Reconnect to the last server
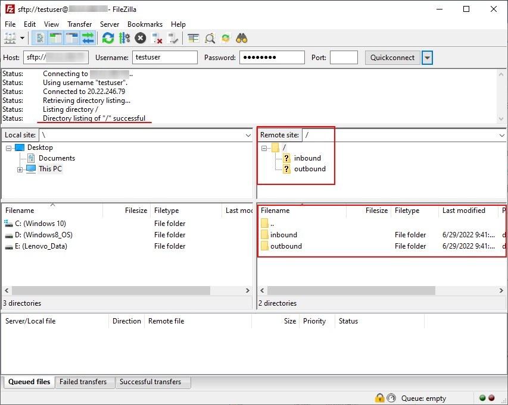Screen dimensions: 508x405 pyautogui.click(x=173, y=39)
